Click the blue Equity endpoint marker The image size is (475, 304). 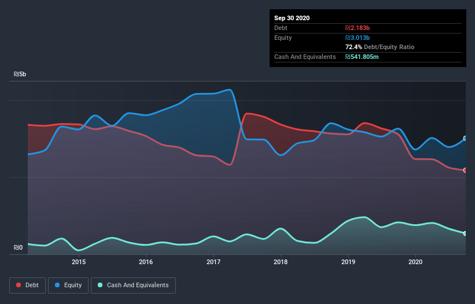465,138
